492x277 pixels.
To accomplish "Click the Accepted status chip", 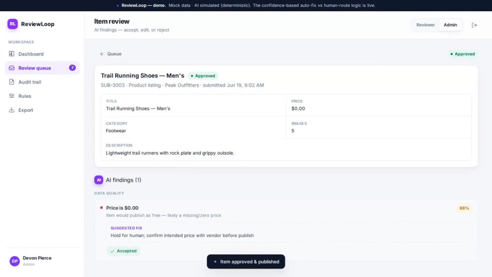I will tap(123, 251).
